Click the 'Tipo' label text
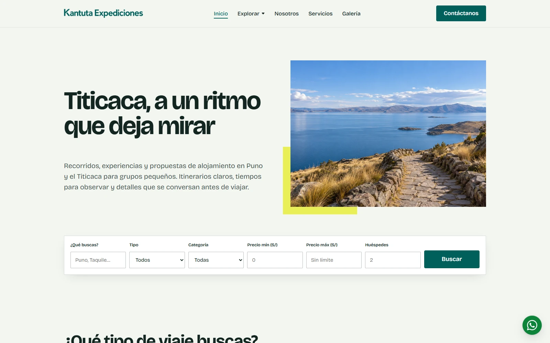 pos(134,245)
